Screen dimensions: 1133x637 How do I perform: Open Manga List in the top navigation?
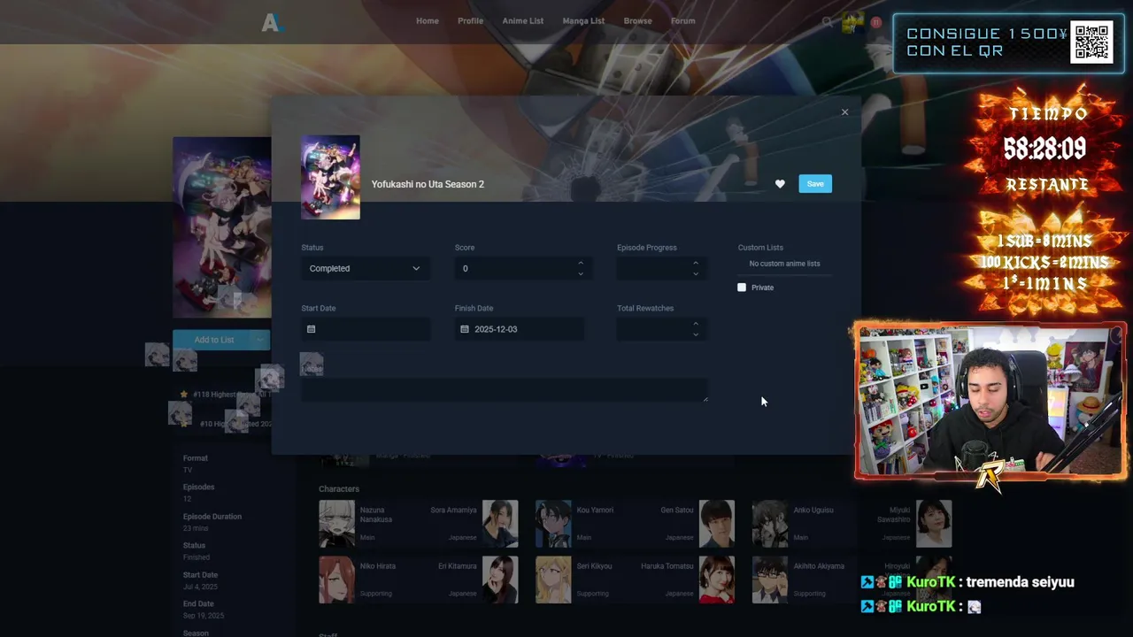point(583,21)
